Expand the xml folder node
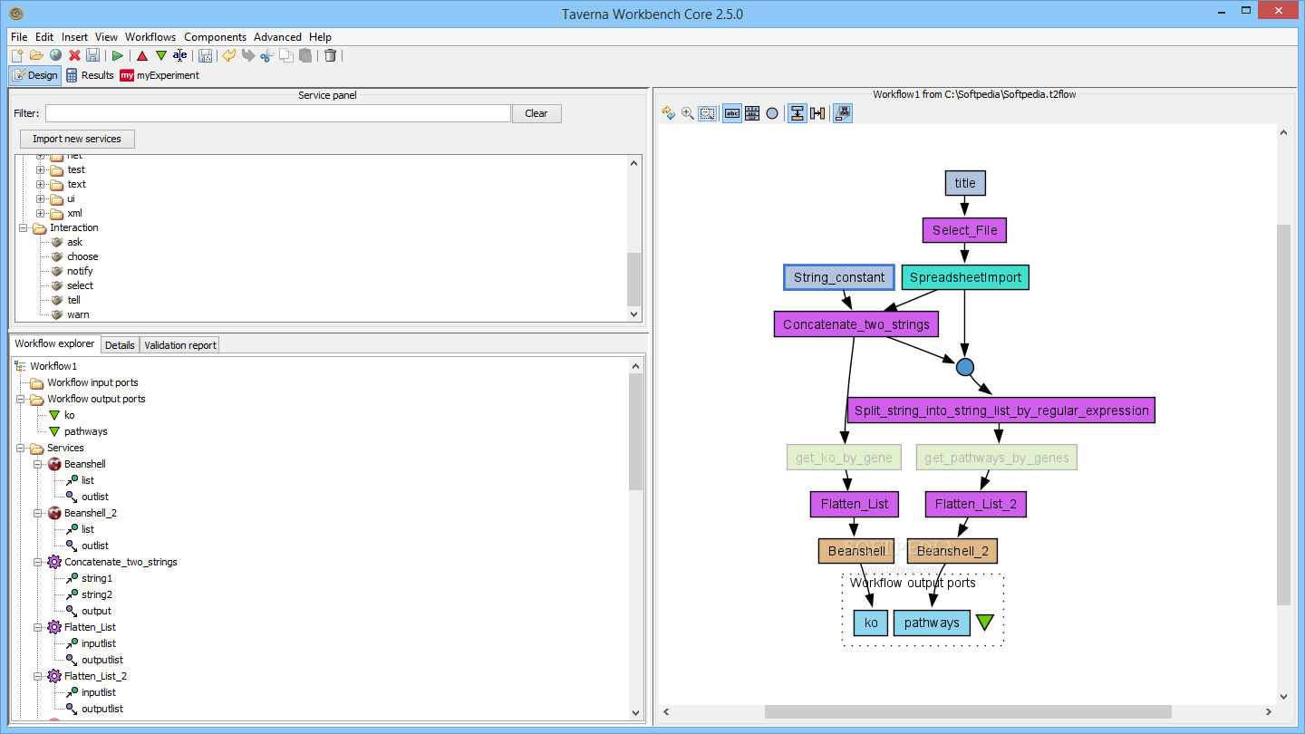 41,213
